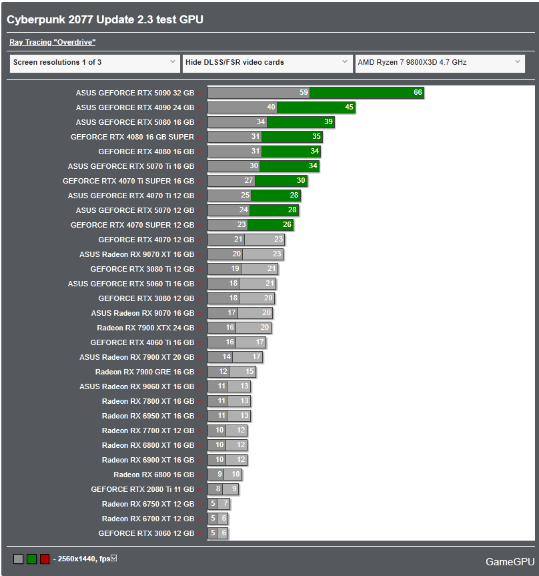Click red x for GEFORCE RTX 3080 Ti 12 GB
The height and width of the screenshot is (576, 539).
click(x=199, y=270)
